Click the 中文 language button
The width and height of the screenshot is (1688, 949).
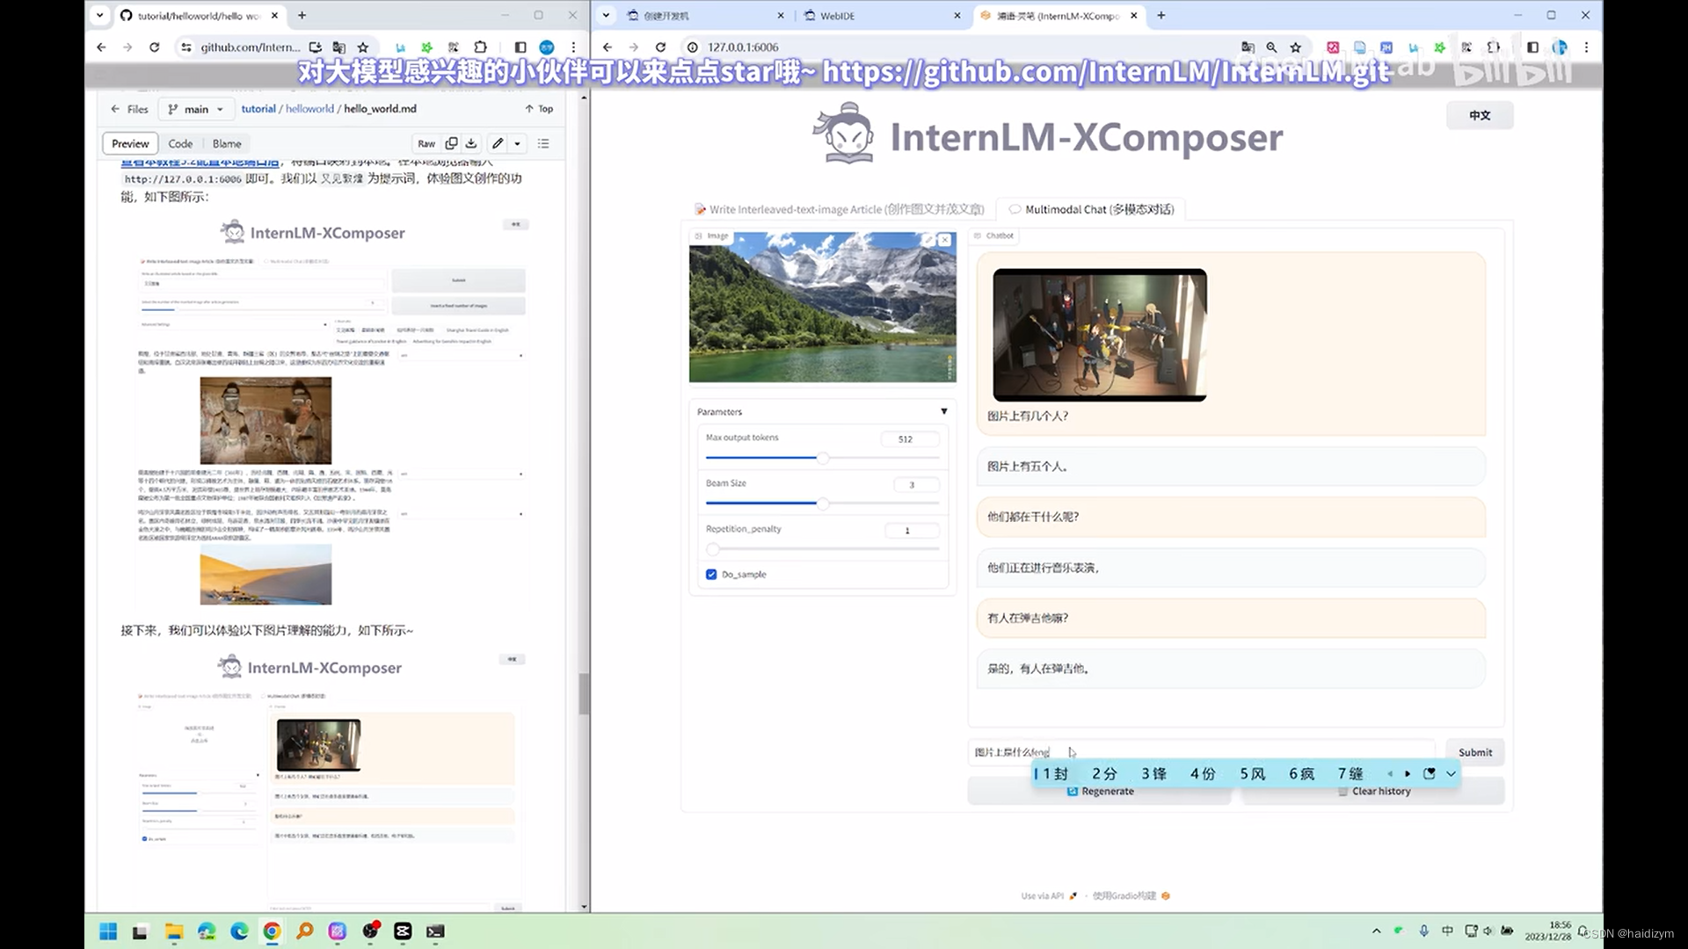1480,115
